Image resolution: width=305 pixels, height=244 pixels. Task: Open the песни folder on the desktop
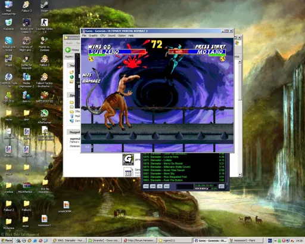click(8, 115)
